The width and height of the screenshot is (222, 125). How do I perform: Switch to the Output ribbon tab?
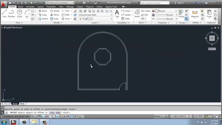point(80,7)
